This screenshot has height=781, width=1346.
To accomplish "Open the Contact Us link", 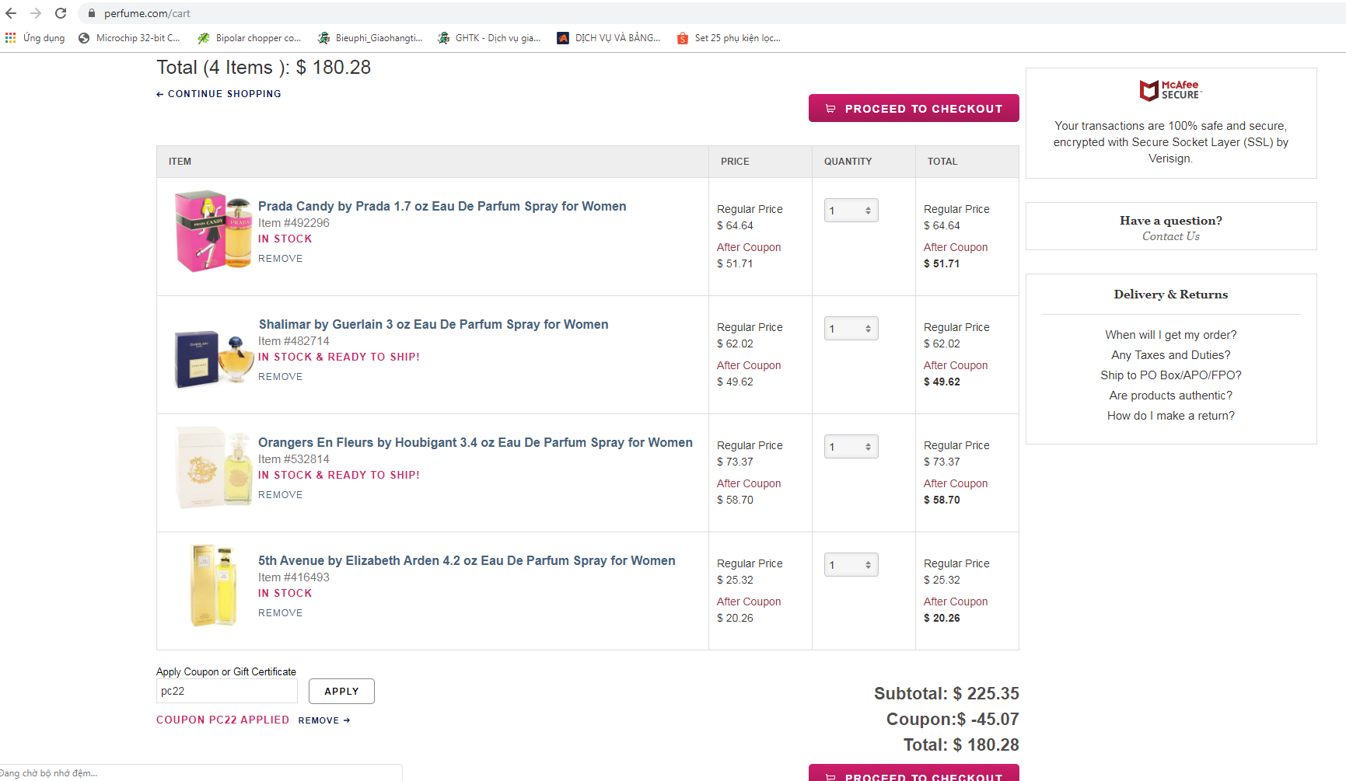I will click(1170, 236).
